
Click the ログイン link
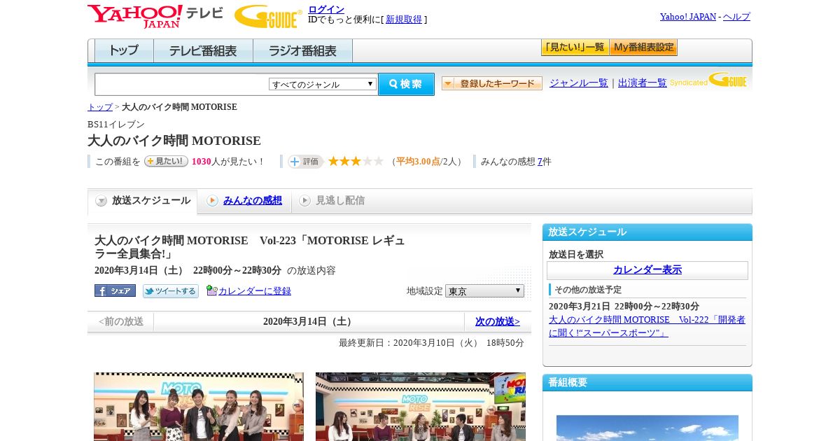click(326, 9)
